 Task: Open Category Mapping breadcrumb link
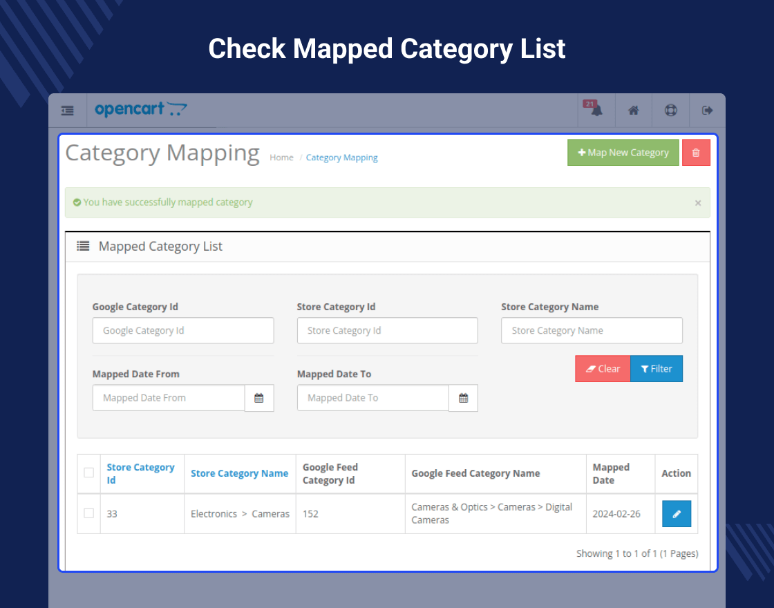(341, 158)
